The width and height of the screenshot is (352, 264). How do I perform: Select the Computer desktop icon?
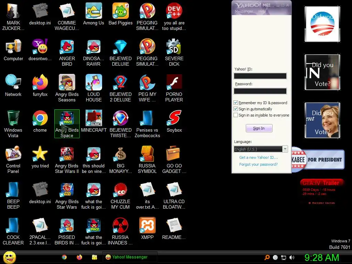[x=13, y=50]
